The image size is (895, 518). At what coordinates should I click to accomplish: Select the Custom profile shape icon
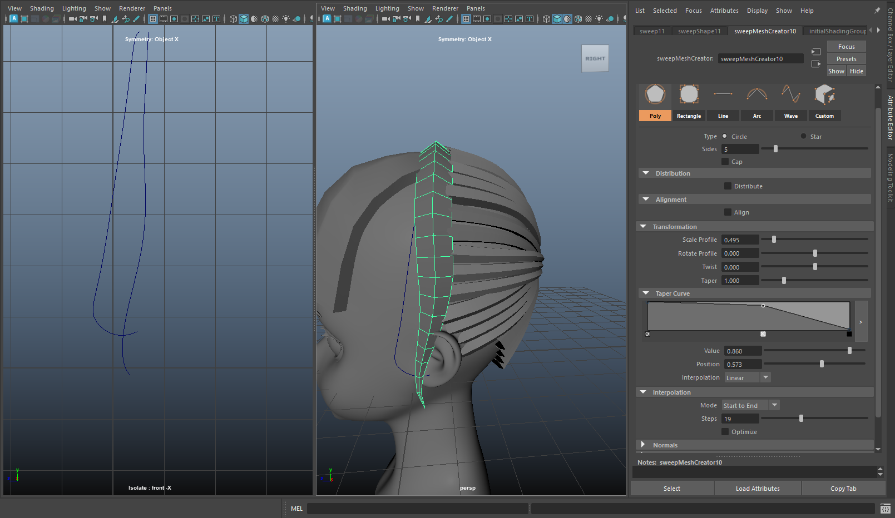pos(824,94)
